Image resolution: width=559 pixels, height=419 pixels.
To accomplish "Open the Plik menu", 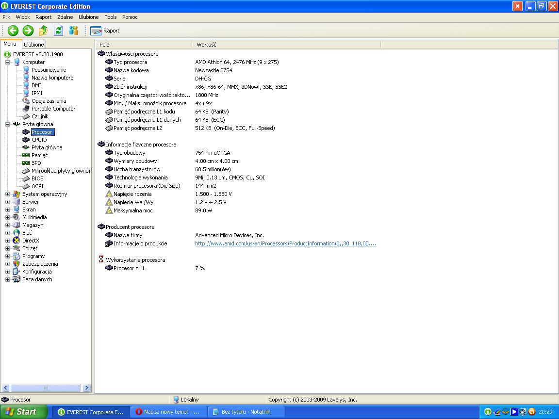I will coord(6,17).
